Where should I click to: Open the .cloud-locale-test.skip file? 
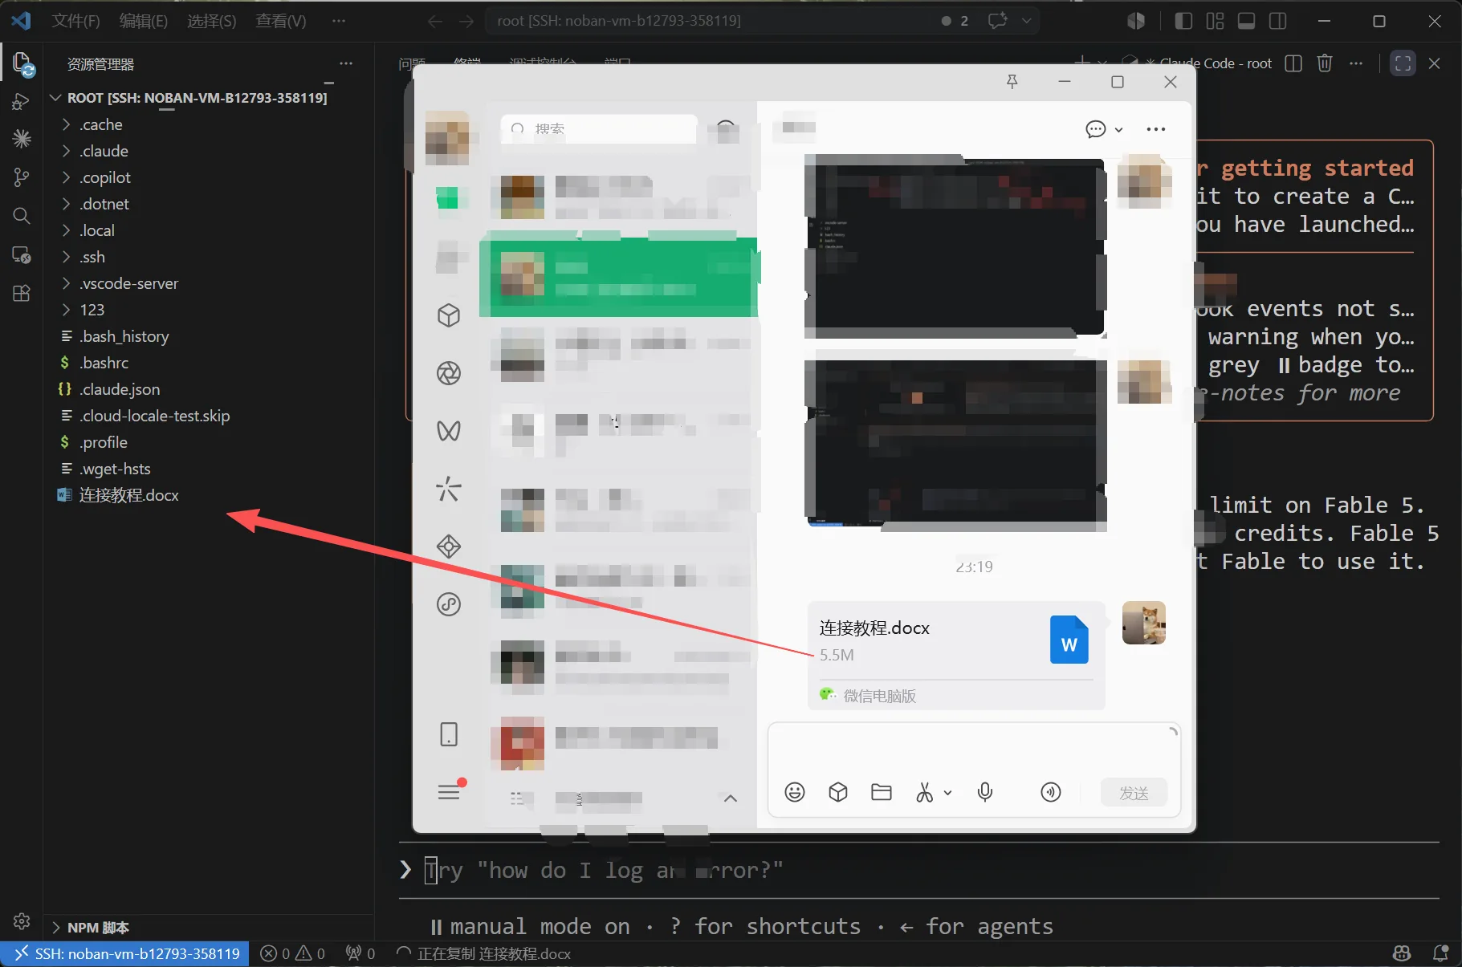tap(154, 416)
